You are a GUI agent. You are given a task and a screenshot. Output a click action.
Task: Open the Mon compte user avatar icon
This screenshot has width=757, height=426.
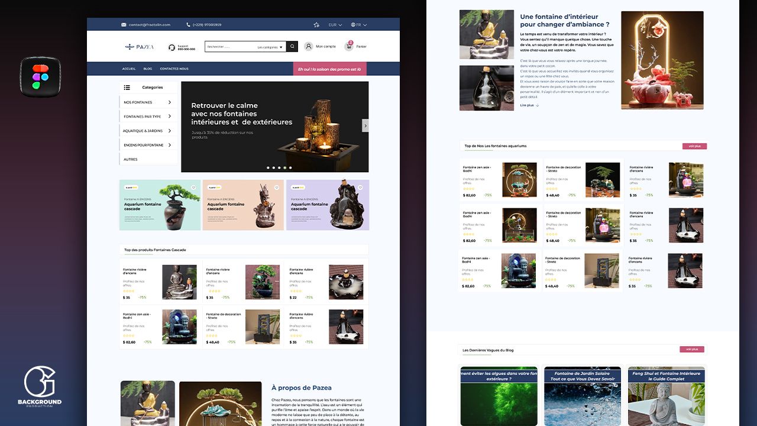(309, 46)
